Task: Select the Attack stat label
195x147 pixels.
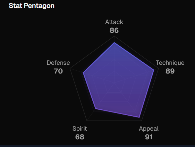Action: (114, 22)
